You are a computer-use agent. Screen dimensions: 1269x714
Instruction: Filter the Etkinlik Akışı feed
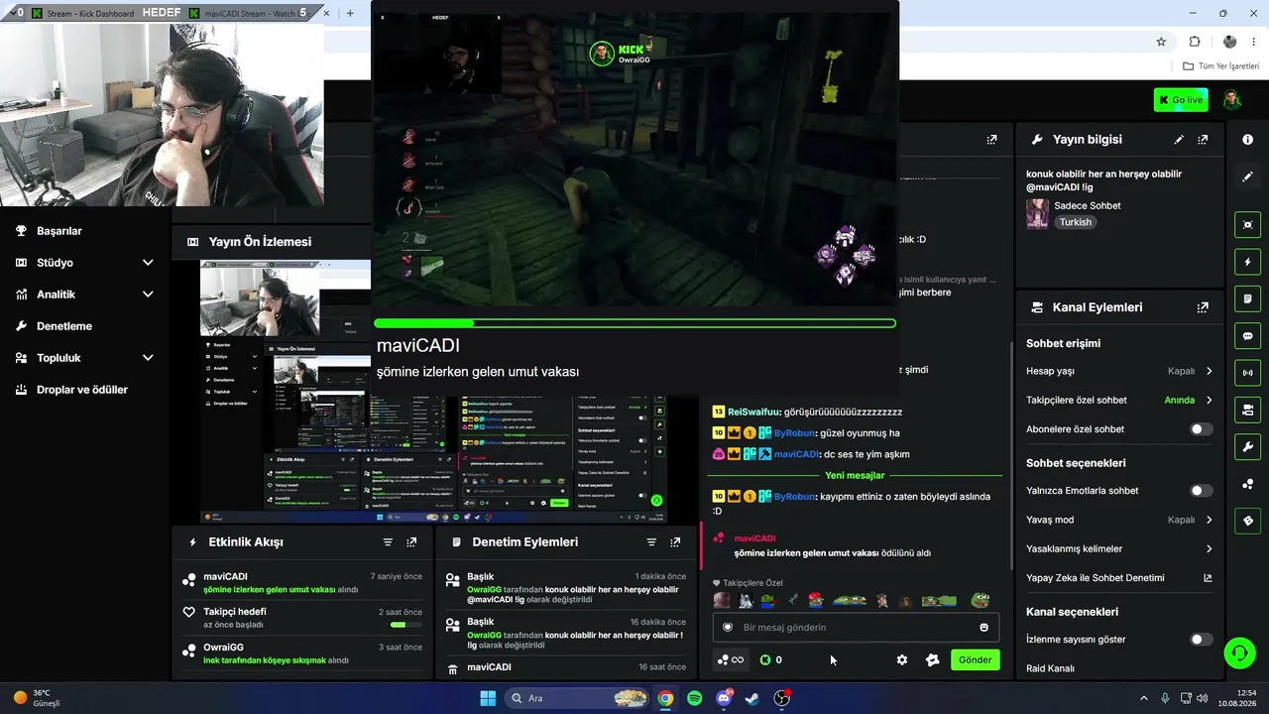point(388,542)
